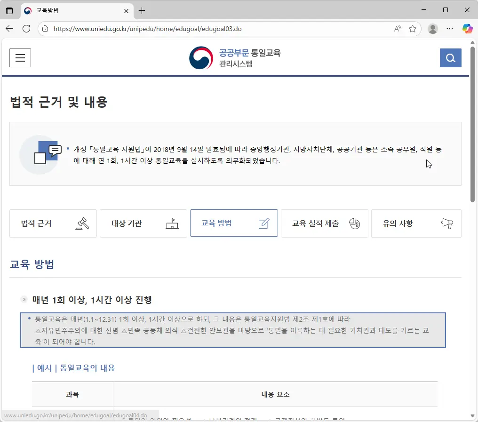Select the 교육 실적 제출 tab
The width and height of the screenshot is (478, 422).
[x=325, y=223]
